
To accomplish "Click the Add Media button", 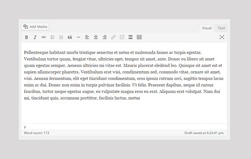I will click(x=35, y=27).
